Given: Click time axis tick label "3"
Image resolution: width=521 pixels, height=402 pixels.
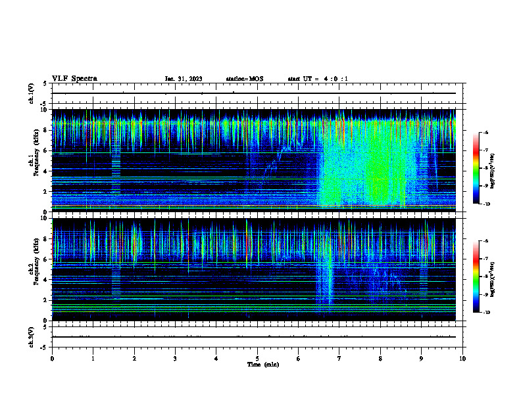Looking at the screenshot, I should [x=175, y=359].
